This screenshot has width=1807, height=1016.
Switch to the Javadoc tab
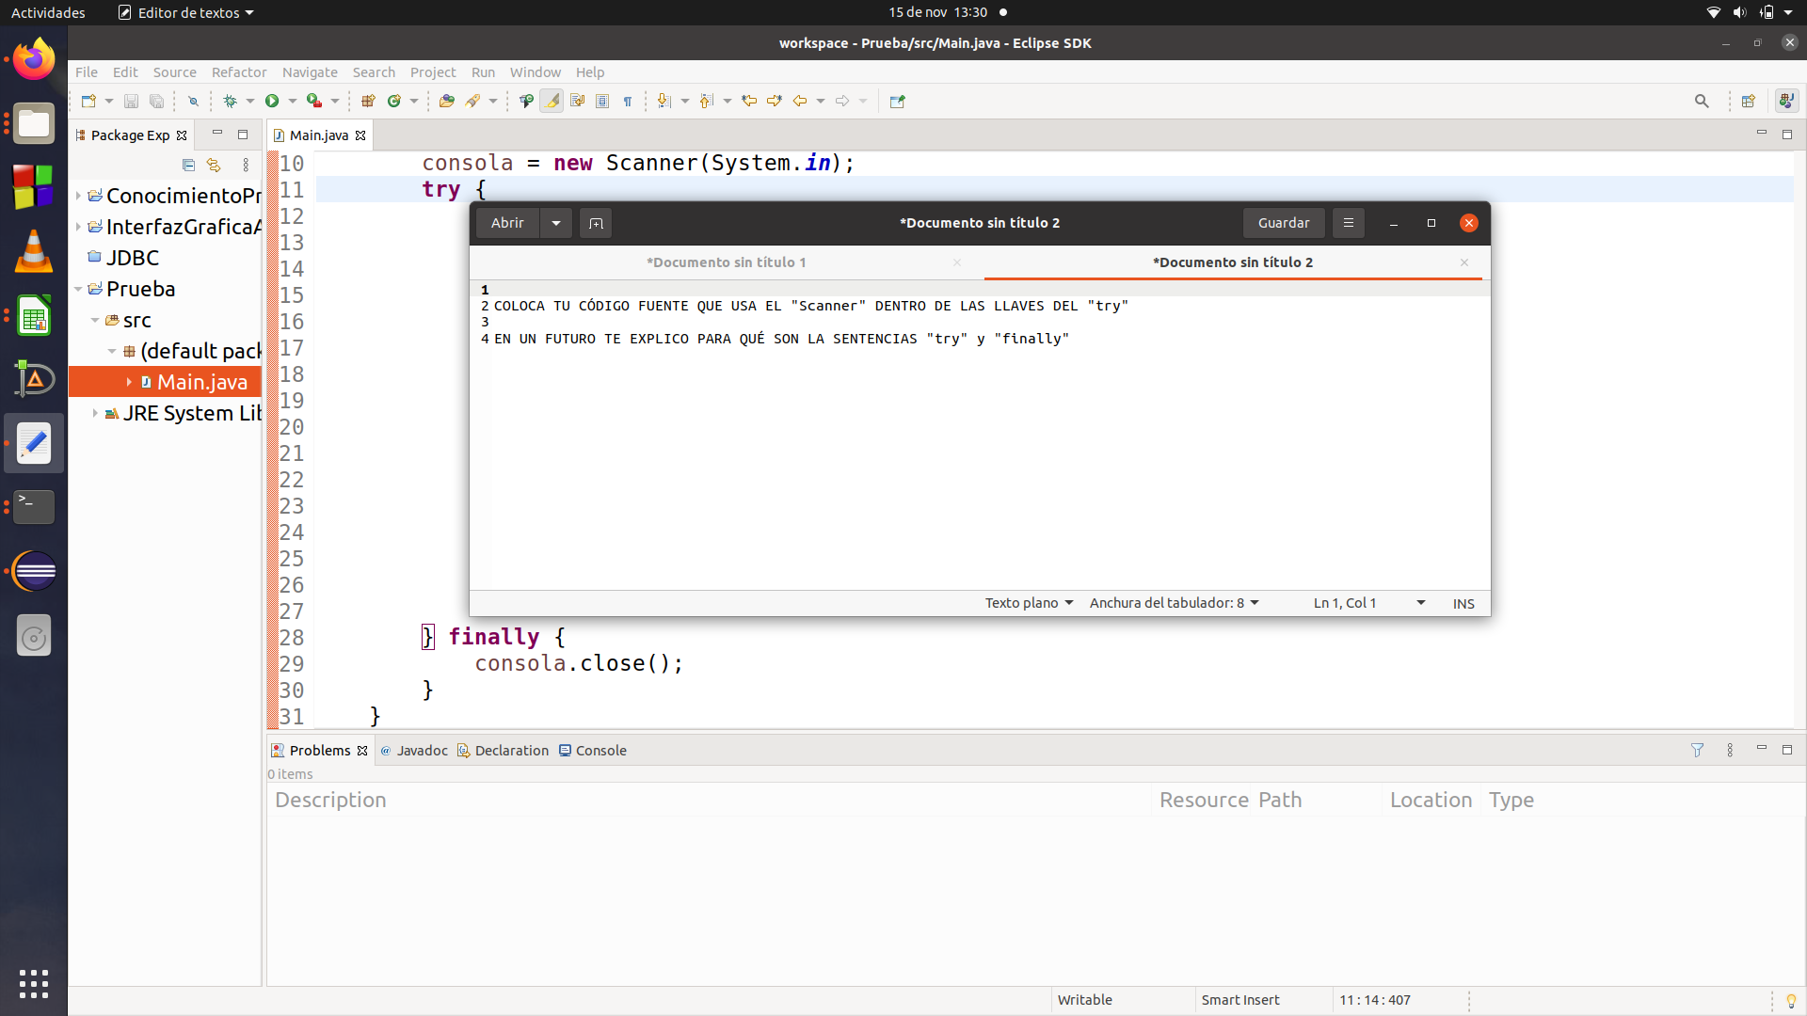pyautogui.click(x=414, y=751)
